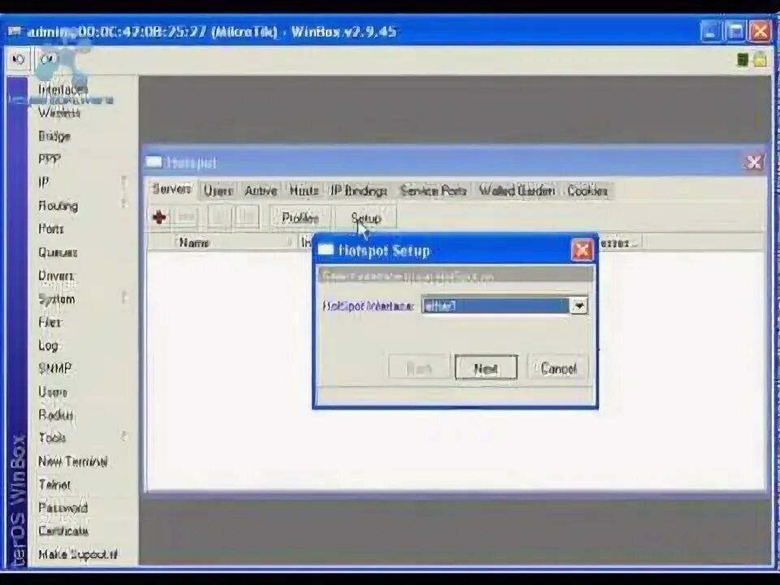Open the Interfaces menu item
Viewport: 780px width, 585px height.
[x=63, y=89]
